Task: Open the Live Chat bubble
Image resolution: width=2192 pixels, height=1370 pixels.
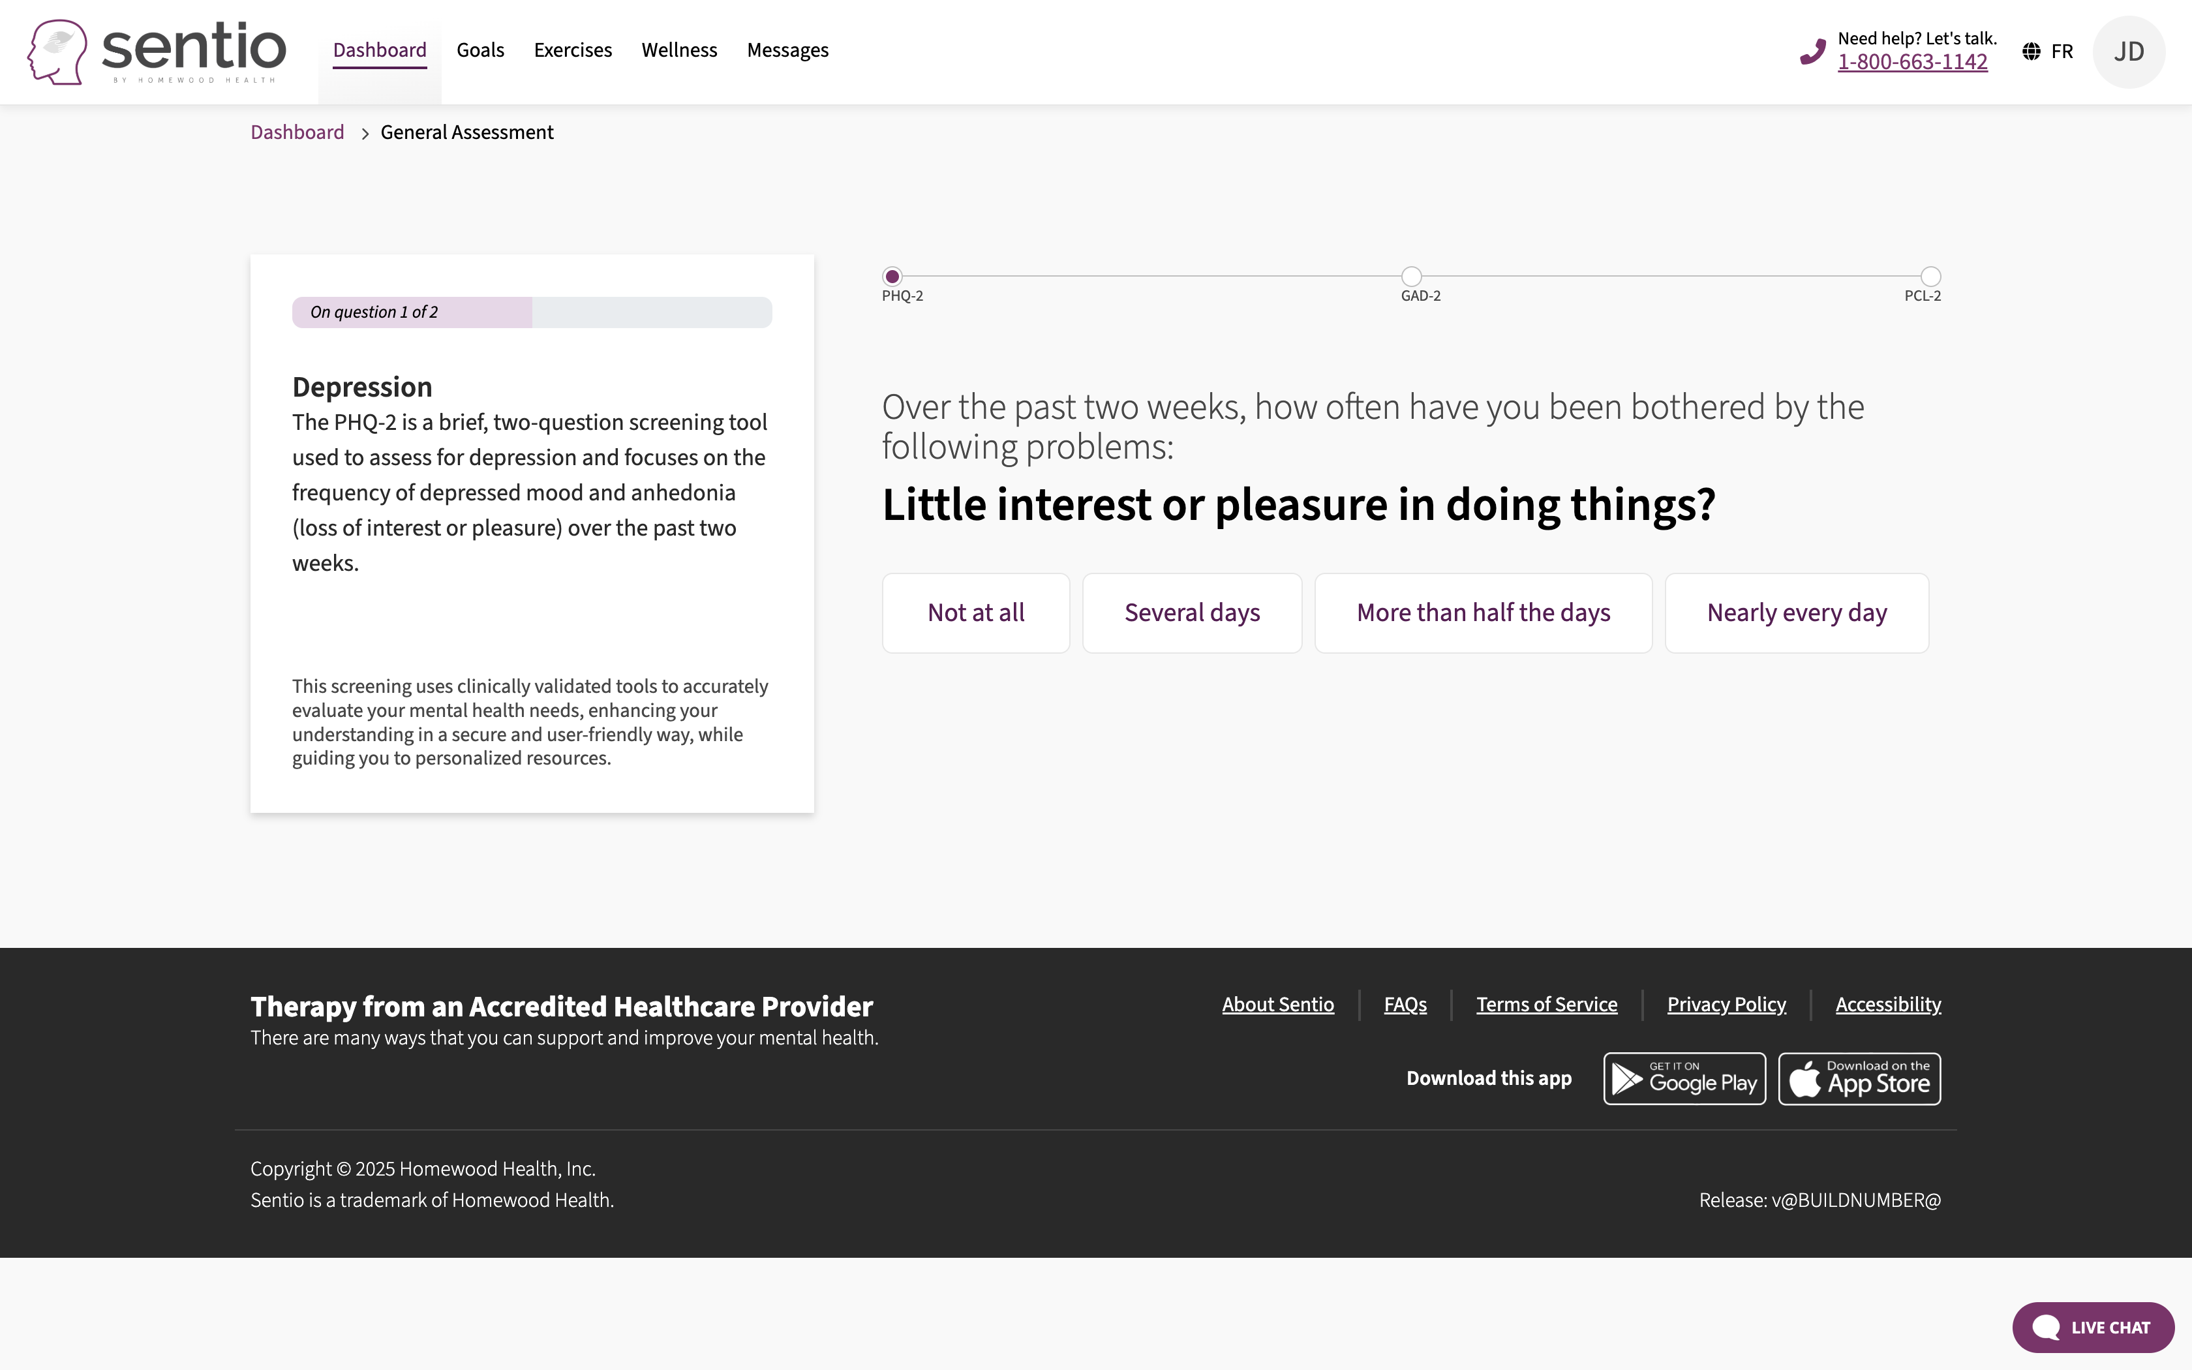Action: (x=2092, y=1328)
